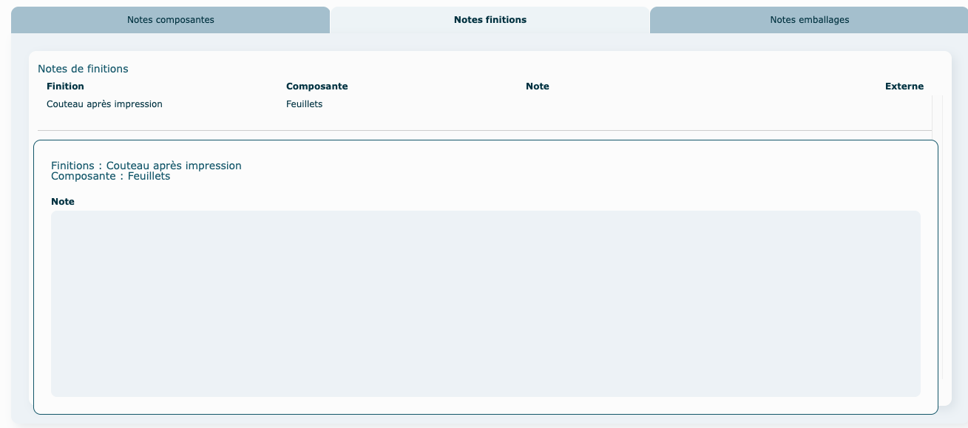The height and width of the screenshot is (428, 968).
Task: Click the Feuillets cell in the table
Action: (x=304, y=104)
